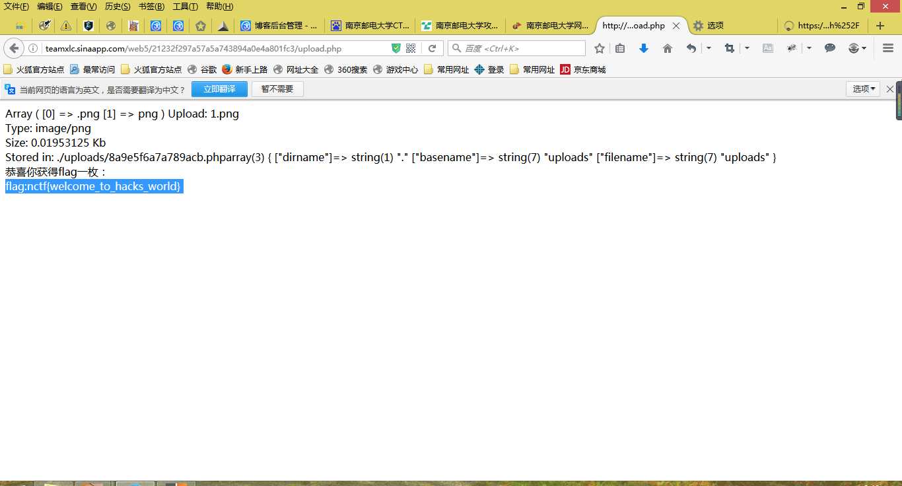Expand dropdown next to screenshot tool
The image size is (902, 486).
click(747, 48)
